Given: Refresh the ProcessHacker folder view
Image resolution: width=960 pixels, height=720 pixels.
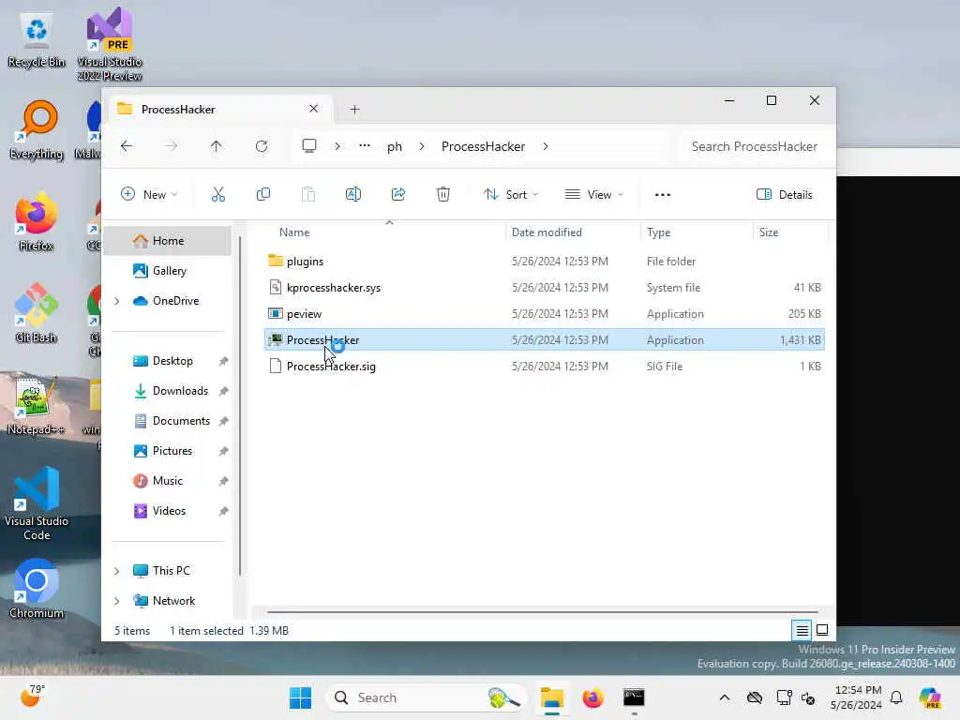Looking at the screenshot, I should [x=262, y=146].
